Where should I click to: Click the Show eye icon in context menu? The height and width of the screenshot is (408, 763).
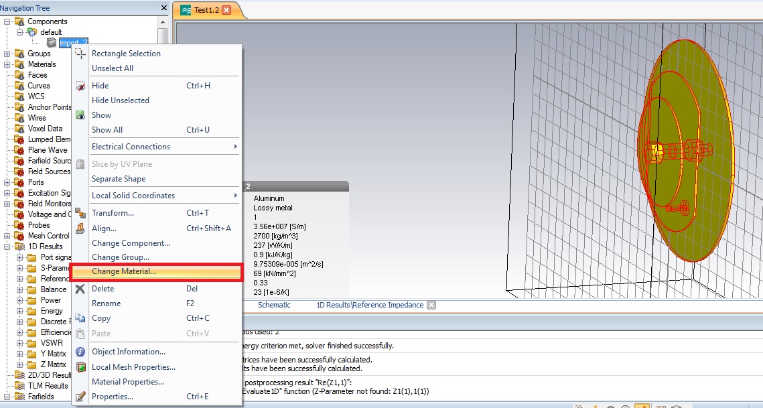coord(80,115)
